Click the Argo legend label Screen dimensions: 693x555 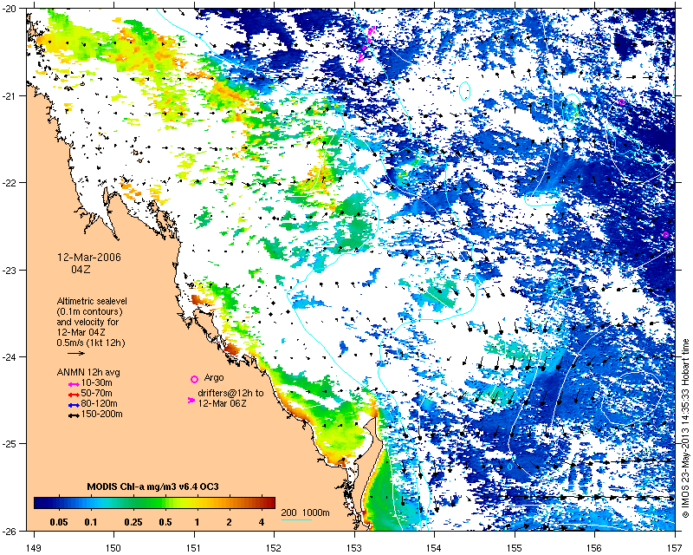(214, 378)
